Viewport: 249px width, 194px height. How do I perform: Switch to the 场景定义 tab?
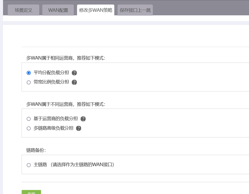click(23, 10)
